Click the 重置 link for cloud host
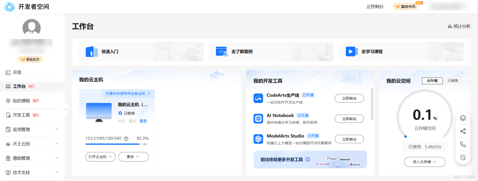 pos(143,121)
